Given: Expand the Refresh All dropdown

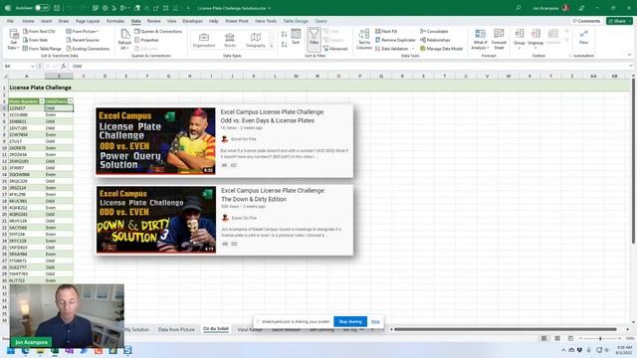Looking at the screenshot, I should (124, 48).
